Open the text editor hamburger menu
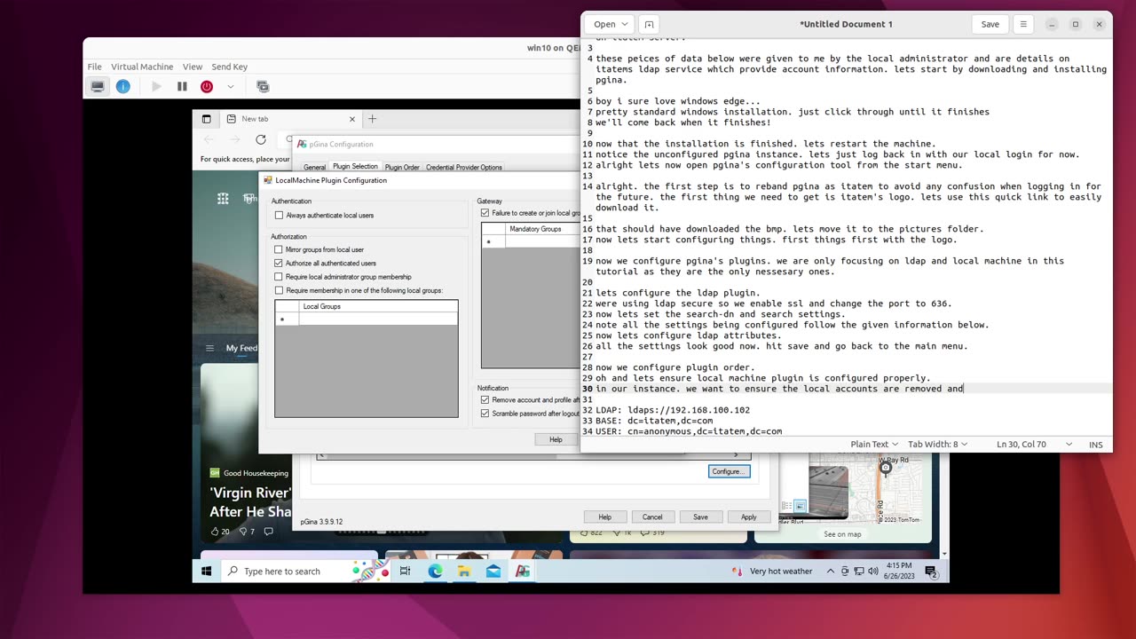The image size is (1136, 639). point(1023,25)
